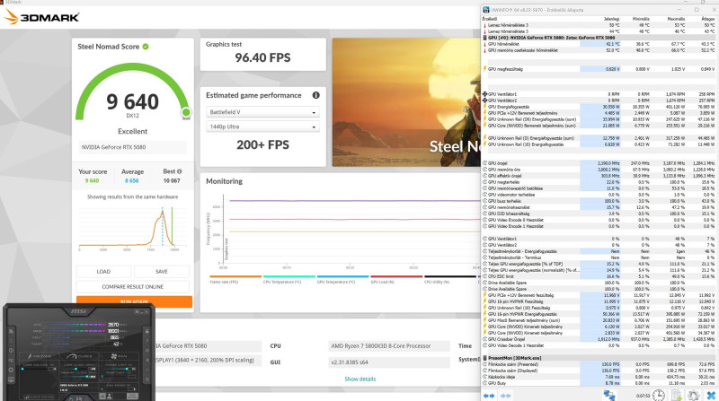Click the Afterburner detach settings icon at top right
Viewport: 719px width, 401px height.
138,311
